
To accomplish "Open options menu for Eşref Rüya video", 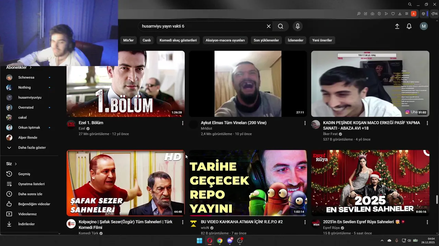I will pos(427,222).
